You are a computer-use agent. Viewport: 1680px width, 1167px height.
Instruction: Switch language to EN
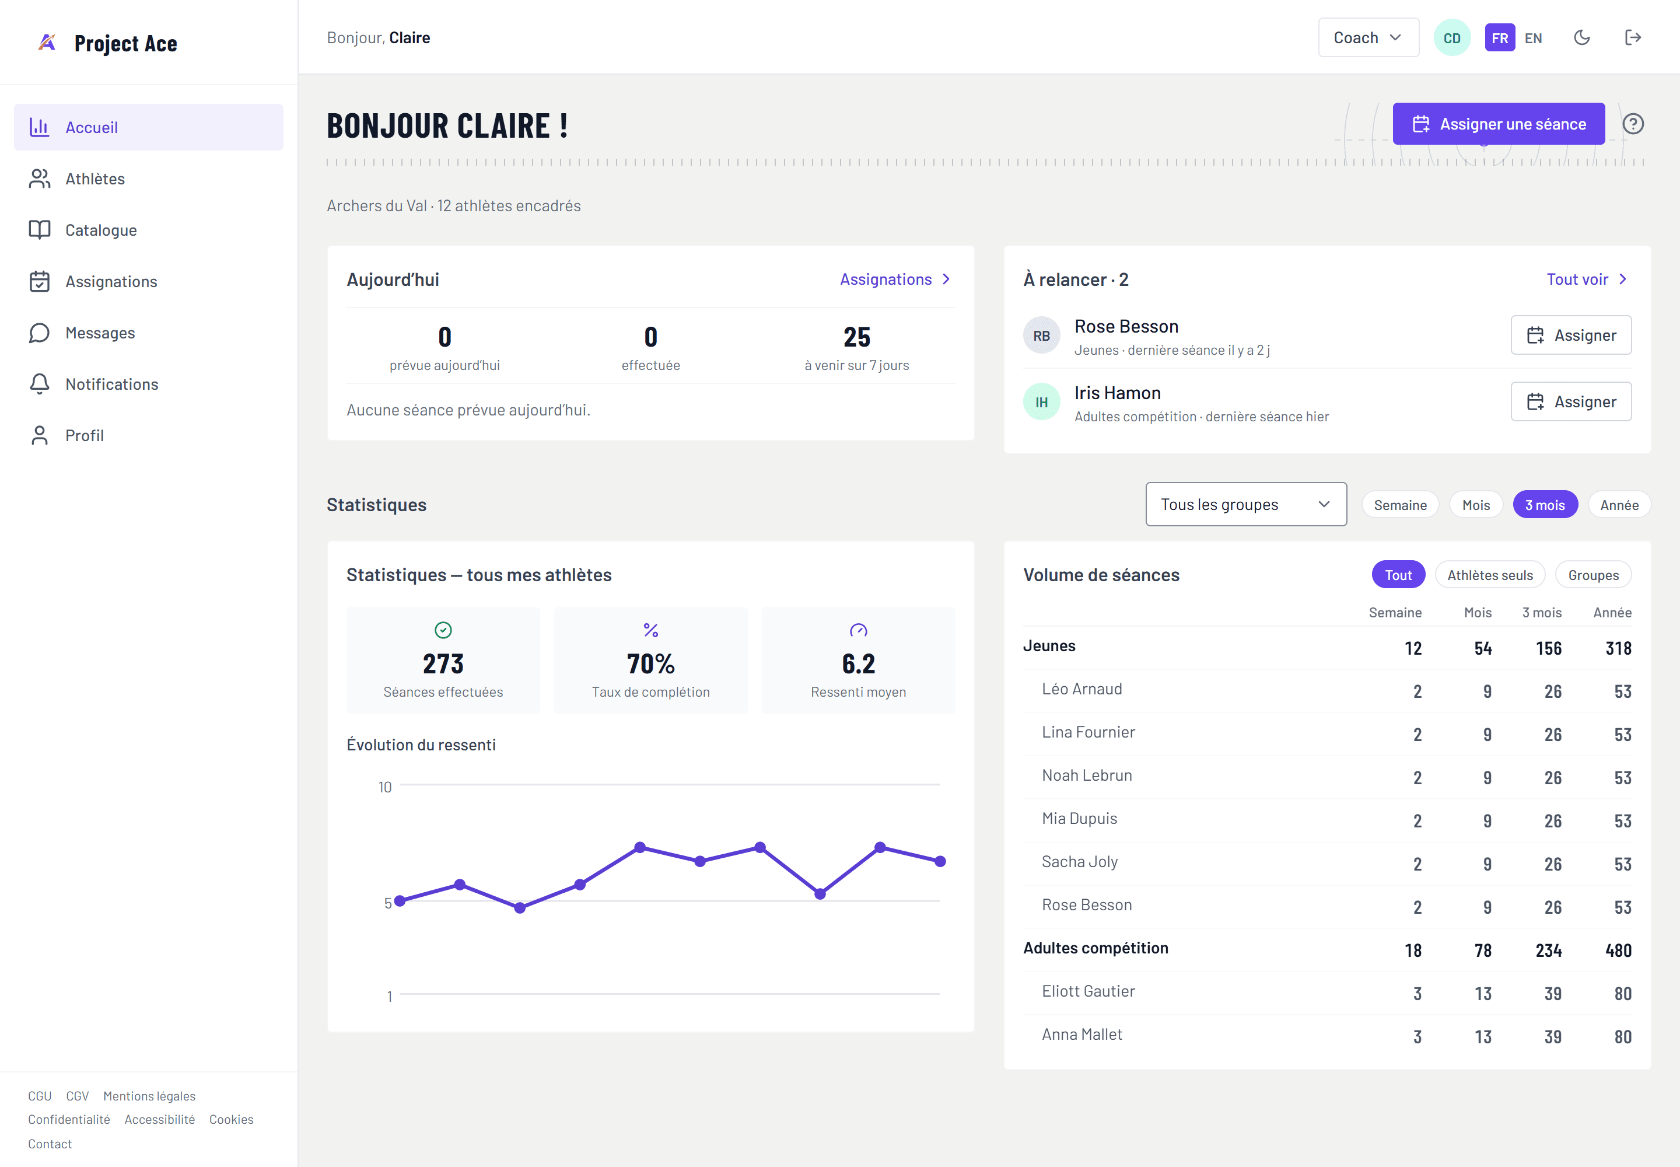1533,37
